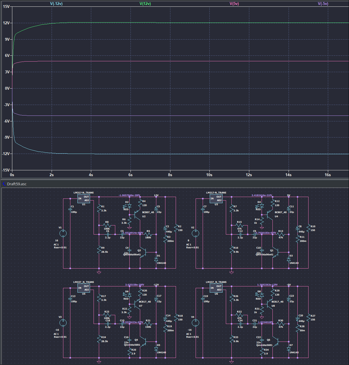Click capacitor C1 100µ symbol
Image resolution: width=349 pixels, height=365 pixels.
tap(70, 209)
